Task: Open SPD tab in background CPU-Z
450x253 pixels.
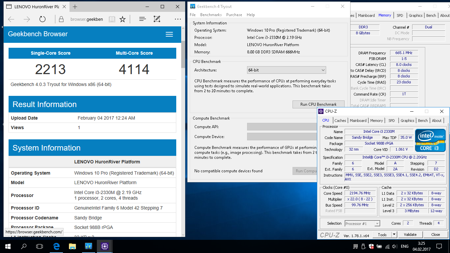Action: pos(400,15)
